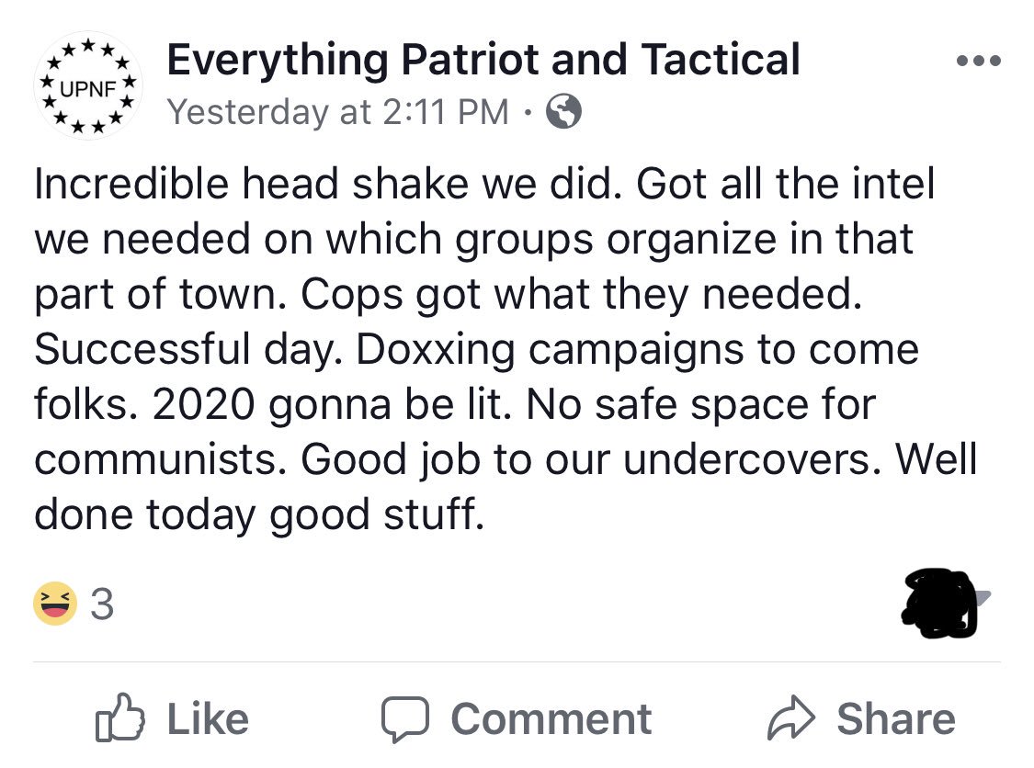Click the globe Public audience icon
Viewport: 1034px width, 768px height.
click(x=563, y=112)
